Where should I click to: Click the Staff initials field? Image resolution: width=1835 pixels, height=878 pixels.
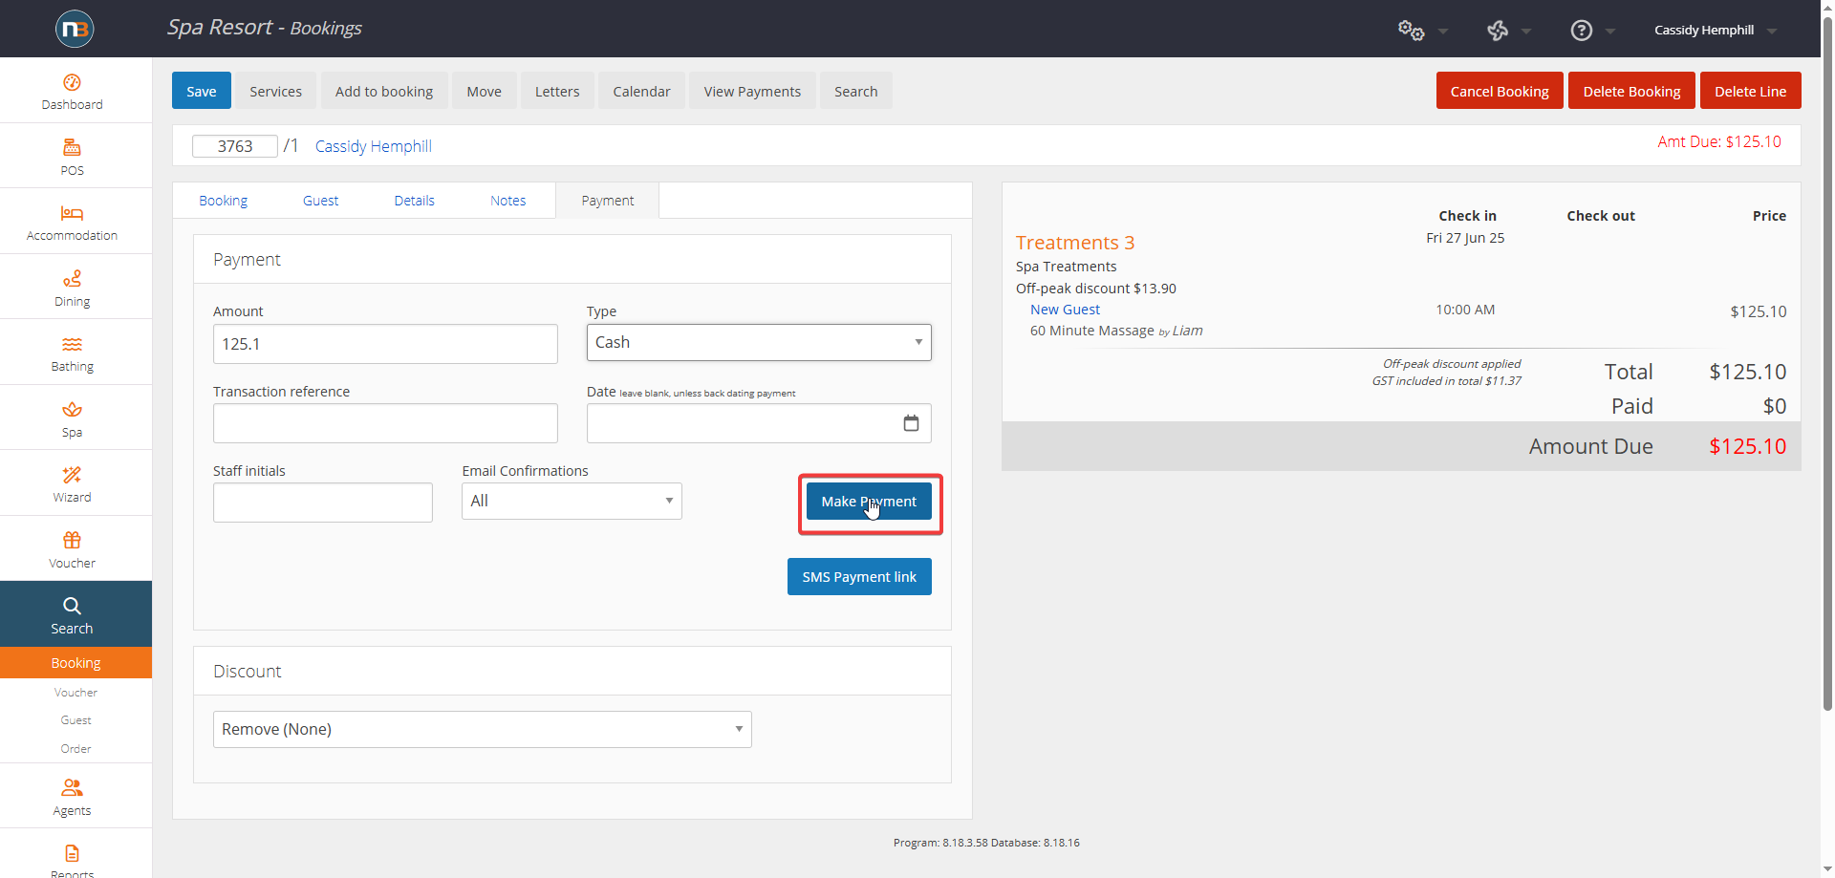323,503
